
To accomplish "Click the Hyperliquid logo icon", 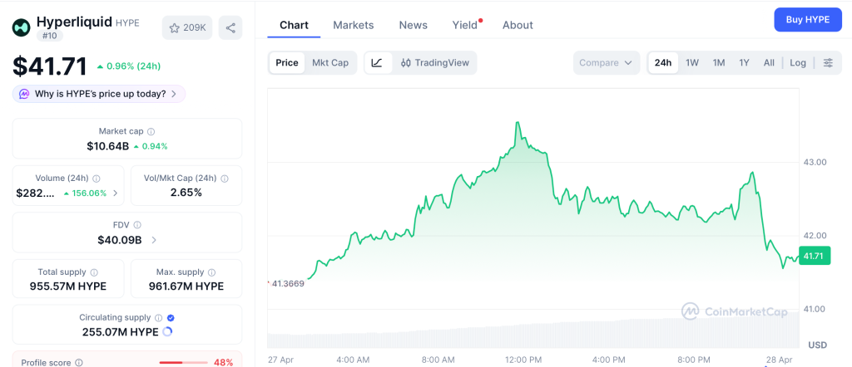I will click(21, 27).
